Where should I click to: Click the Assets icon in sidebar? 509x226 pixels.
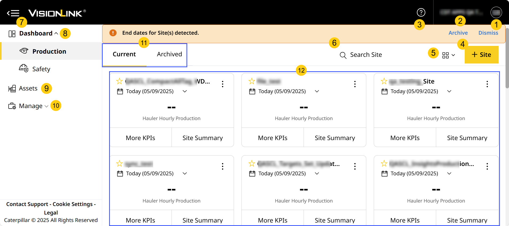coord(12,89)
